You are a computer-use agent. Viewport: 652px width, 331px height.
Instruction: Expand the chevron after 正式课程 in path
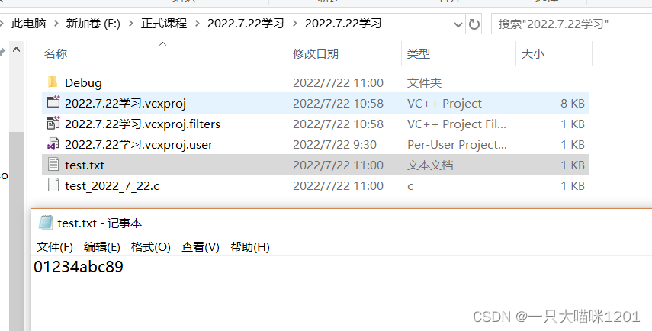pos(198,24)
